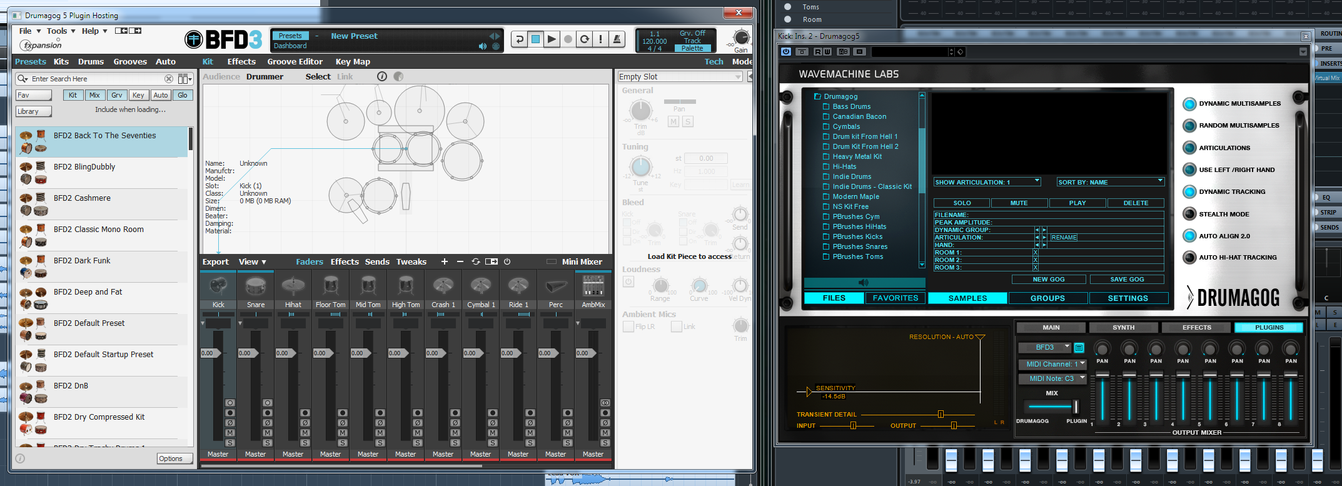Open Show Articulation: 1 dropdown
The height and width of the screenshot is (486, 1342).
pyautogui.click(x=987, y=182)
